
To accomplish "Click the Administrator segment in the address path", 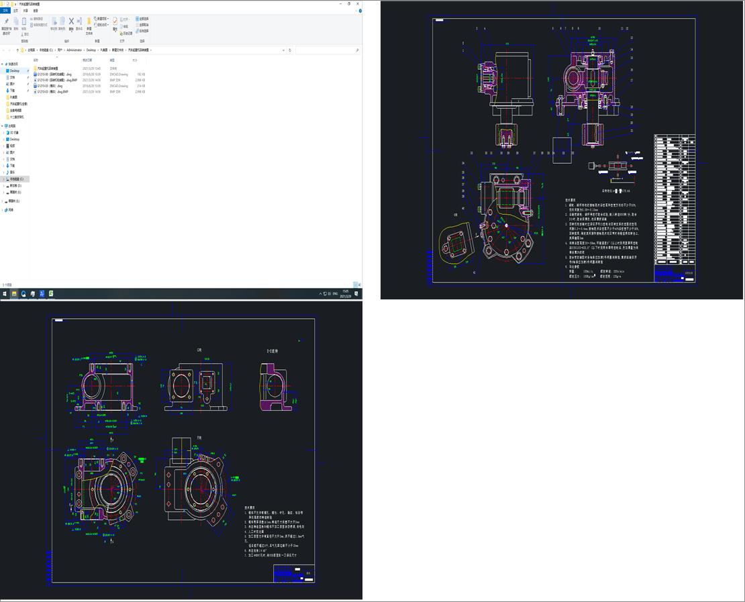I will click(74, 50).
